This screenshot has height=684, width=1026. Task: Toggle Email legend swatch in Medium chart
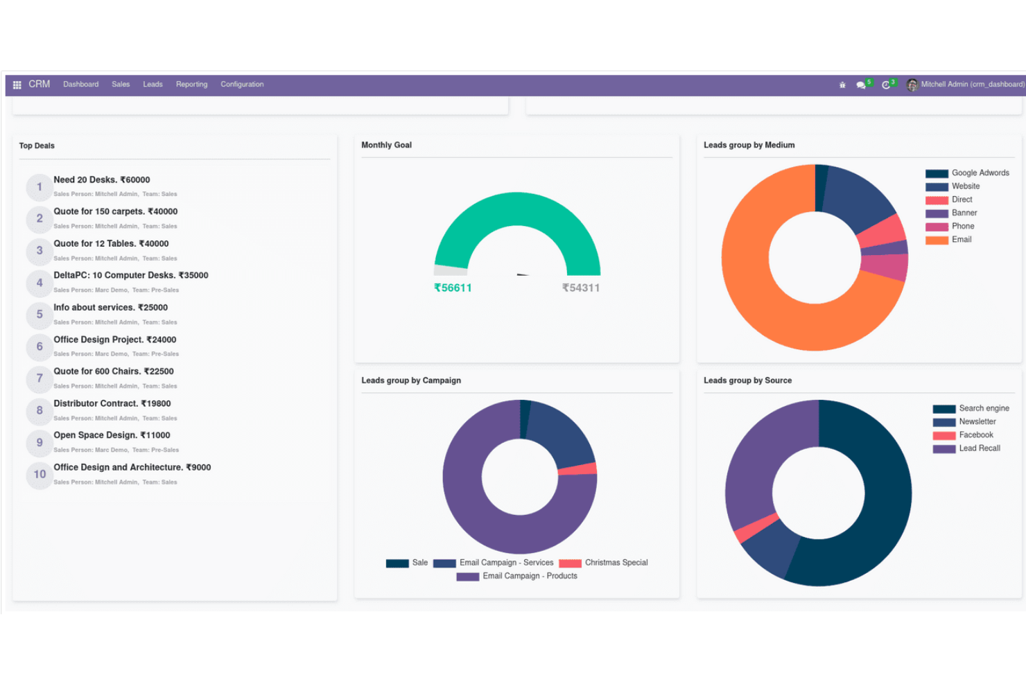pyautogui.click(x=937, y=240)
